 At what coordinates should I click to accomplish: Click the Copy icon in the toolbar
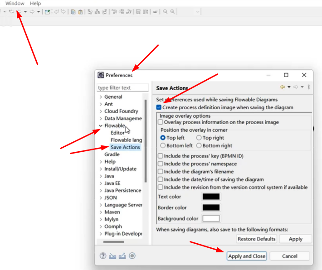tap(73, 12)
